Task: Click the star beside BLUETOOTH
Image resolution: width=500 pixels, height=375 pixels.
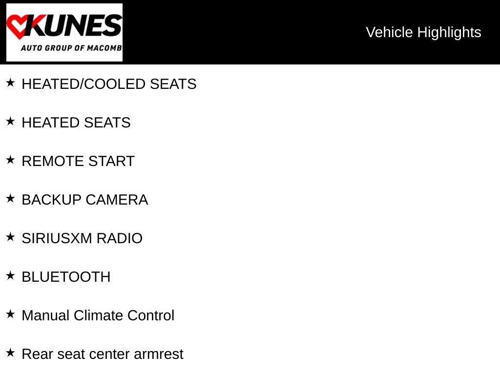Action: [x=10, y=275]
